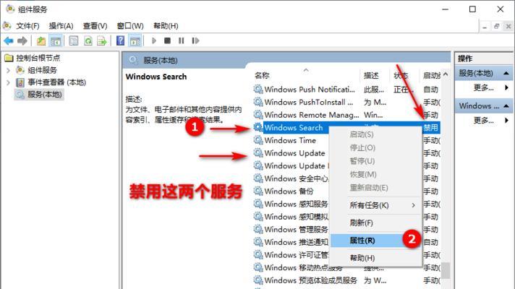The width and height of the screenshot is (515, 289).
Task: Minimize the inner MDI child window
Action: coord(485,27)
